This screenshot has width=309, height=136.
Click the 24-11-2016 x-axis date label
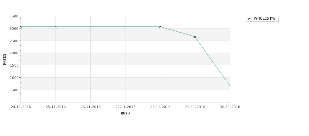(21, 107)
